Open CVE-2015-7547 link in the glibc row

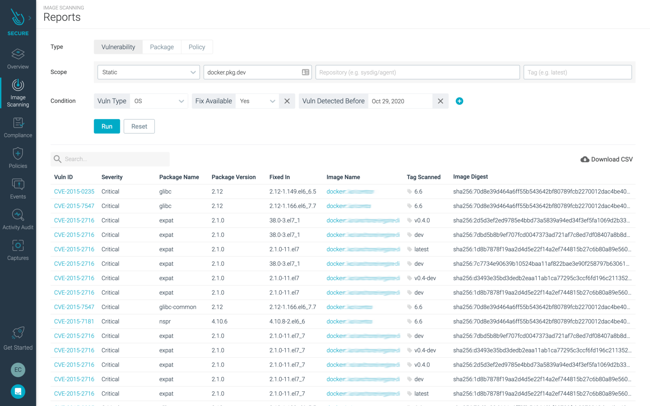pyautogui.click(x=74, y=206)
